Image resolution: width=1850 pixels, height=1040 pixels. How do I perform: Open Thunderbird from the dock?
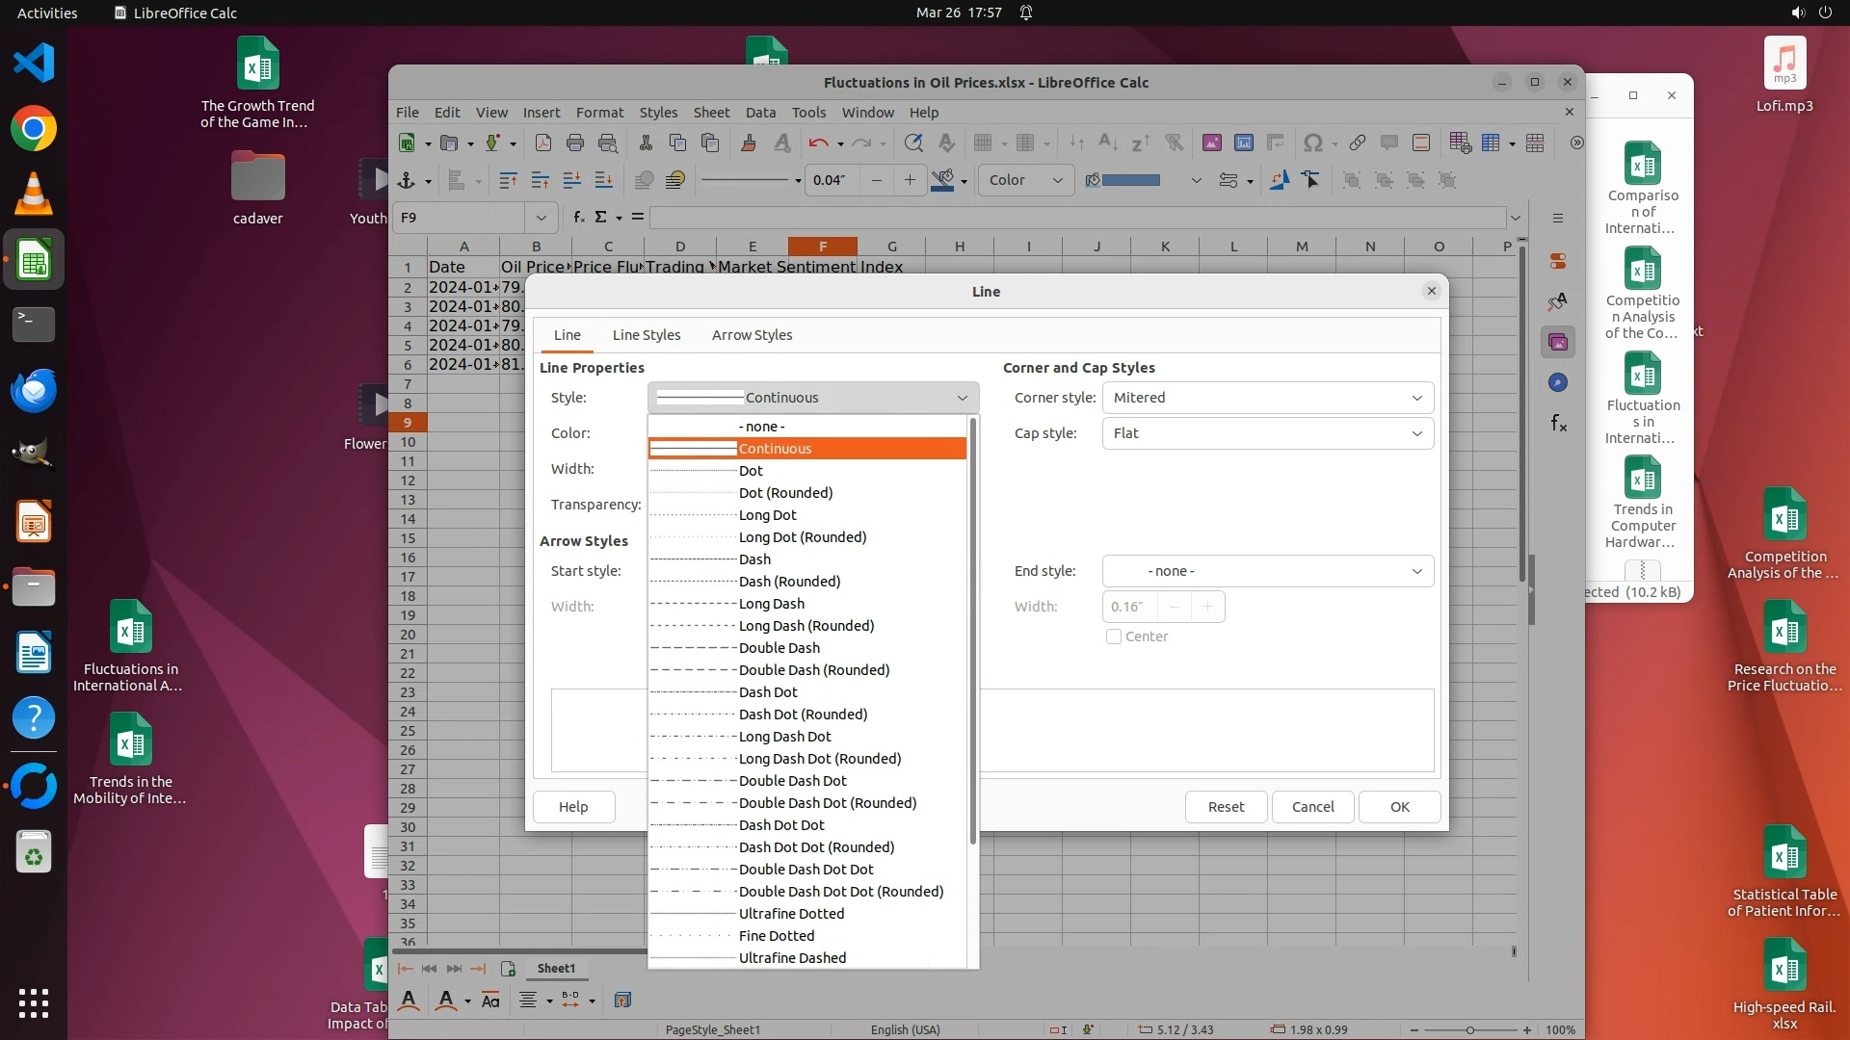[x=34, y=391]
